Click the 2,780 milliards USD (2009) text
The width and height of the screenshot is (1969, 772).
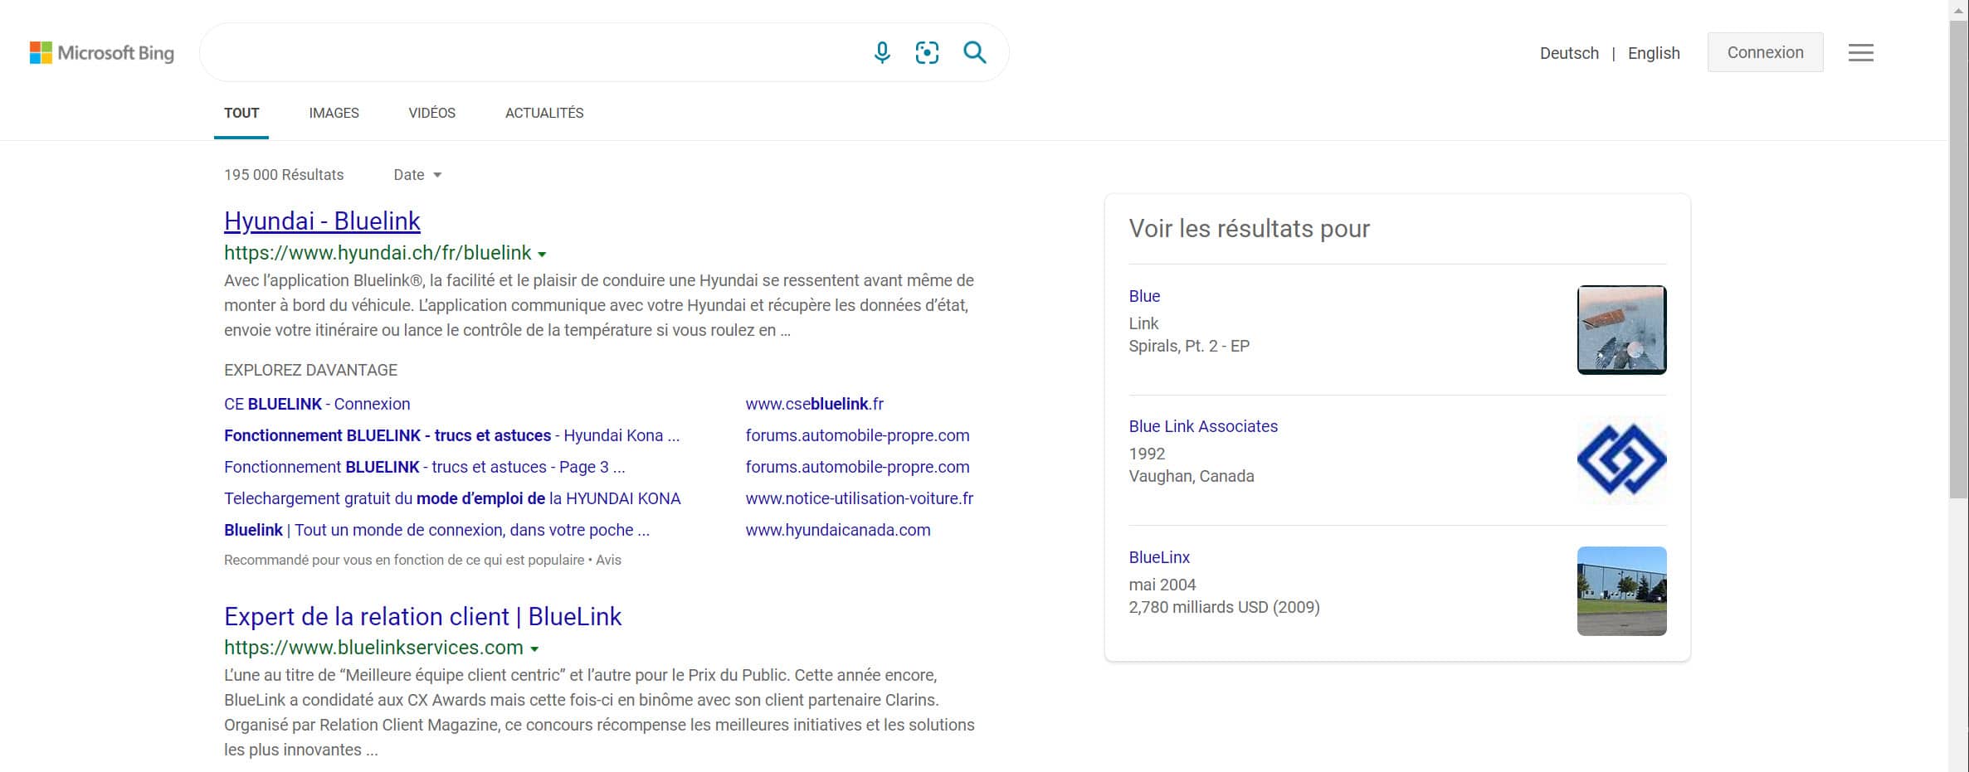point(1224,607)
